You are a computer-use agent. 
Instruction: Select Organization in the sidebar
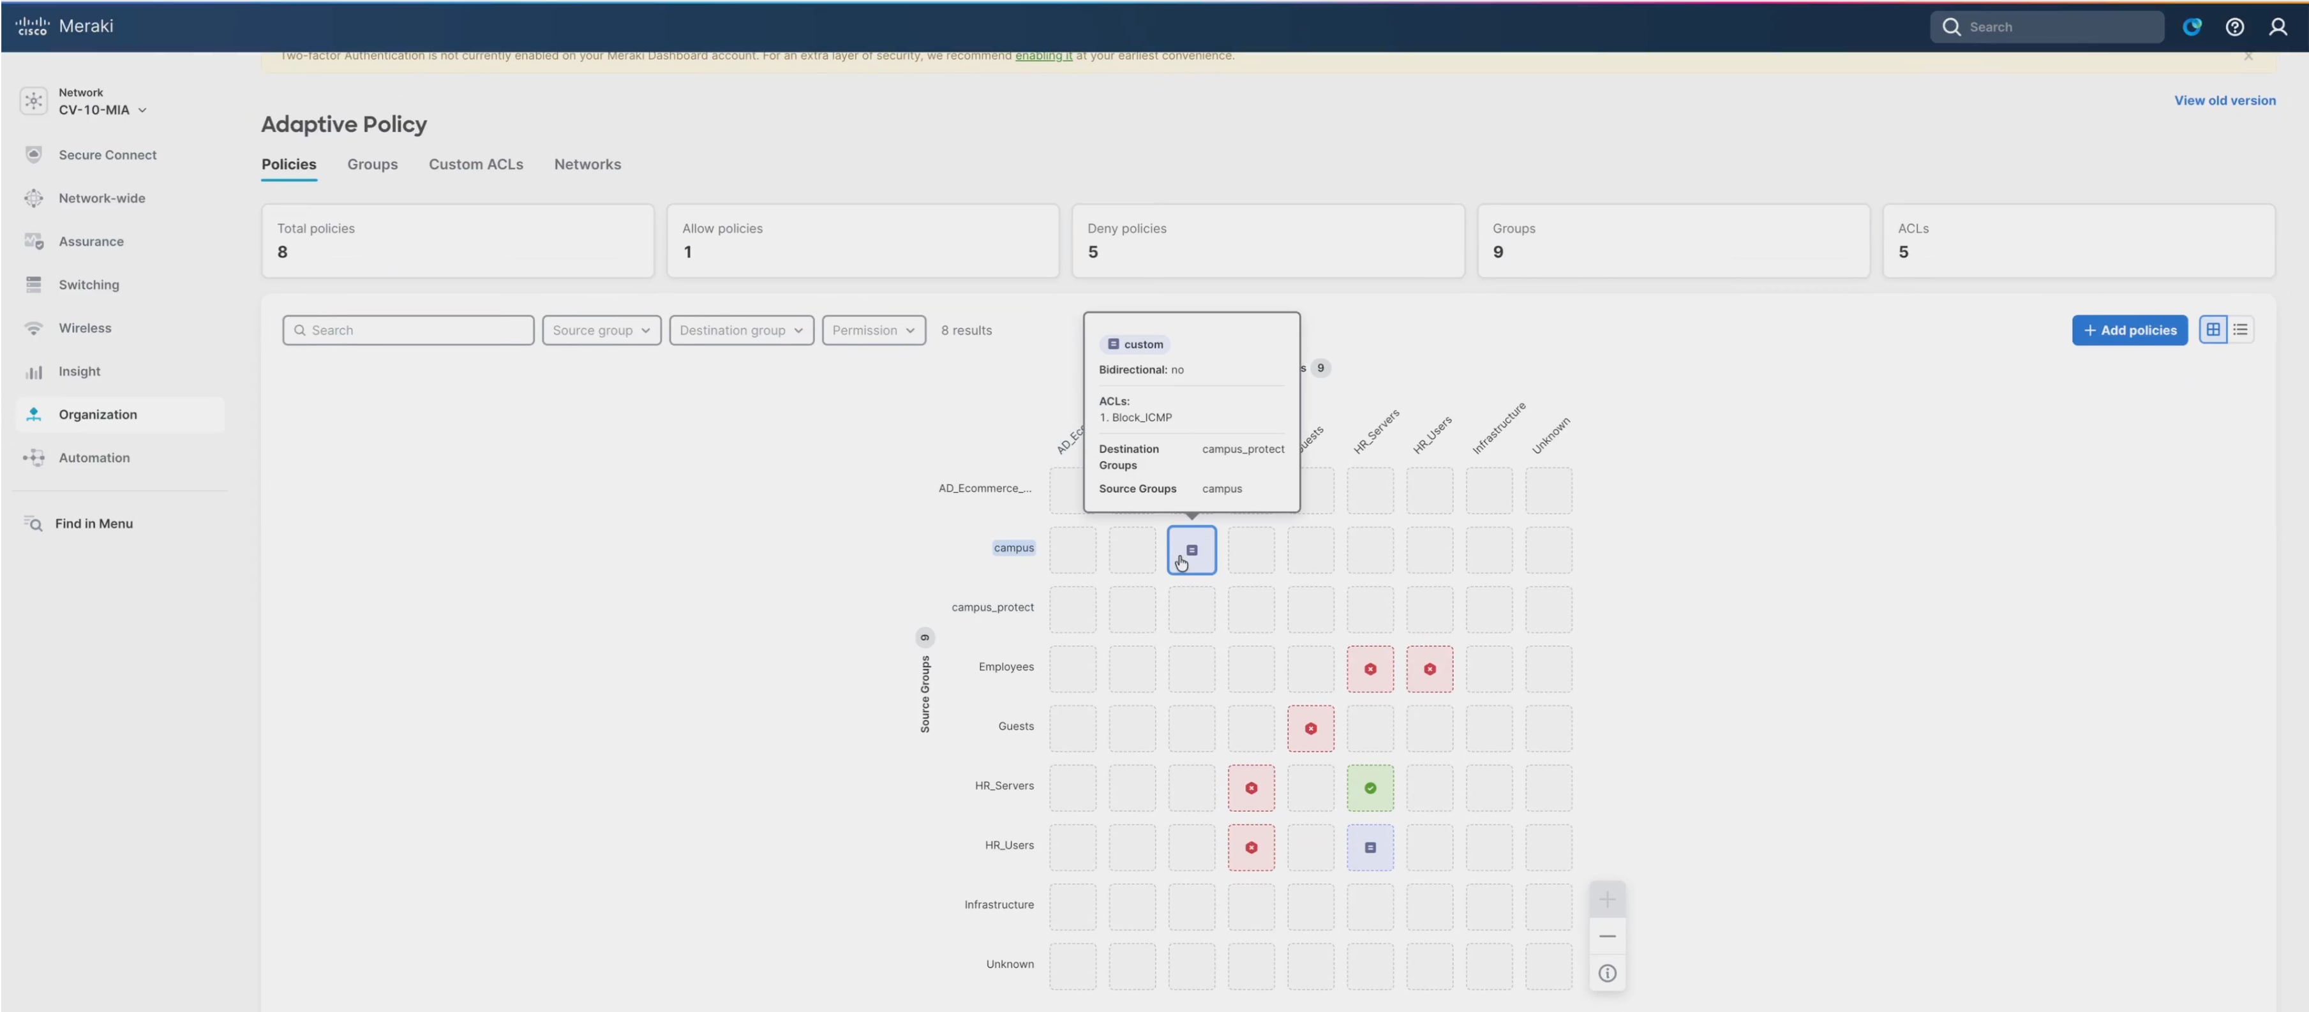[x=119, y=414]
